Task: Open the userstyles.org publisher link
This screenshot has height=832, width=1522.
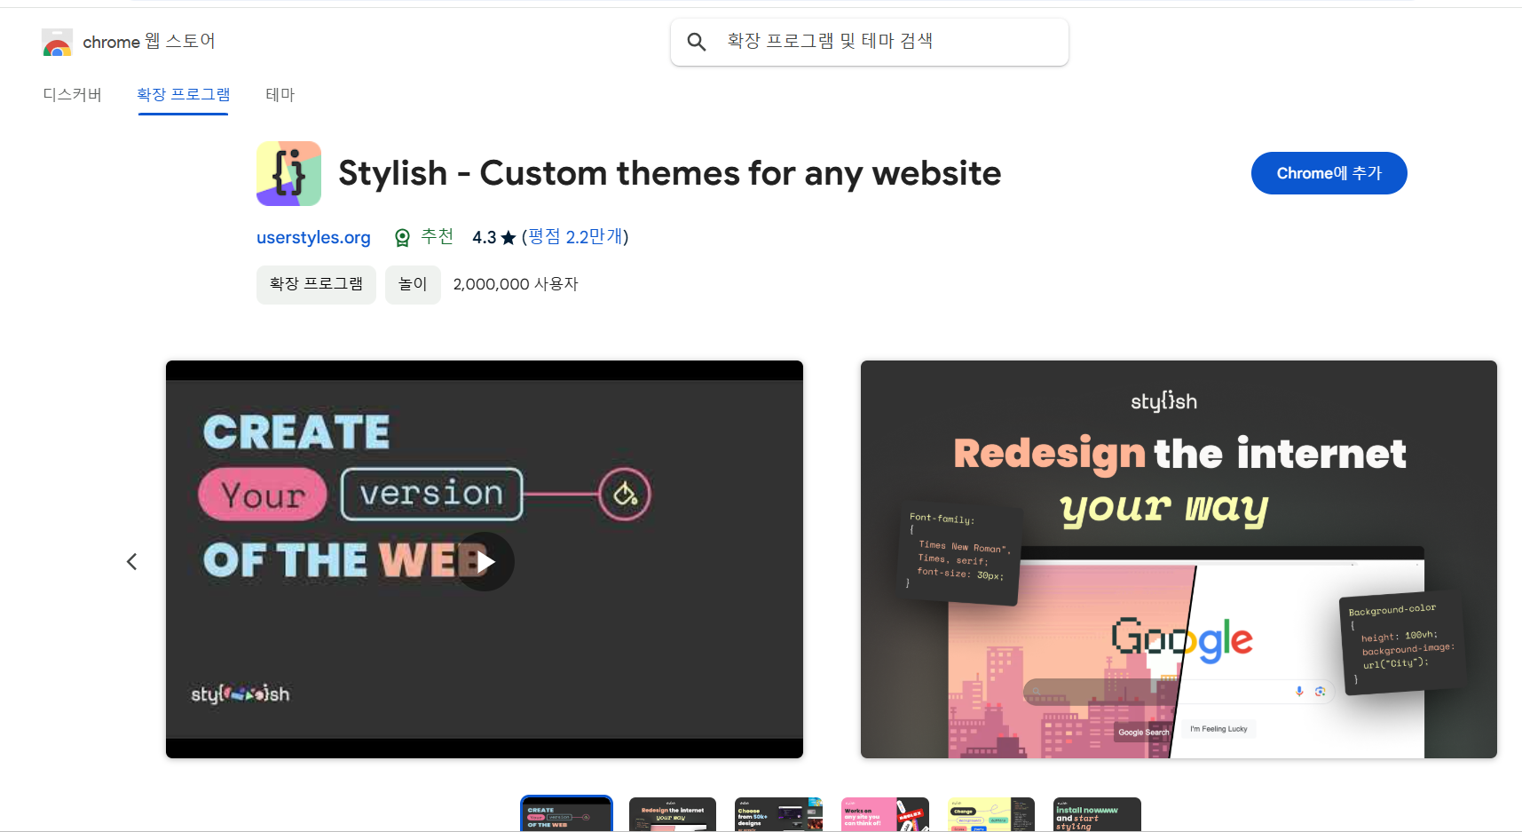Action: pyautogui.click(x=313, y=237)
